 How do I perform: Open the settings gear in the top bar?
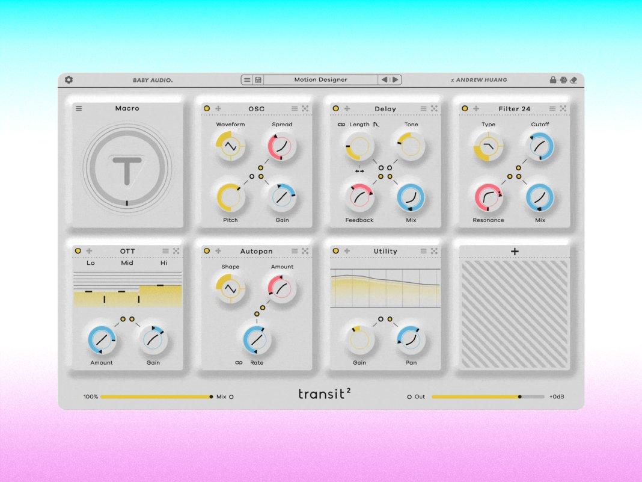(x=69, y=79)
